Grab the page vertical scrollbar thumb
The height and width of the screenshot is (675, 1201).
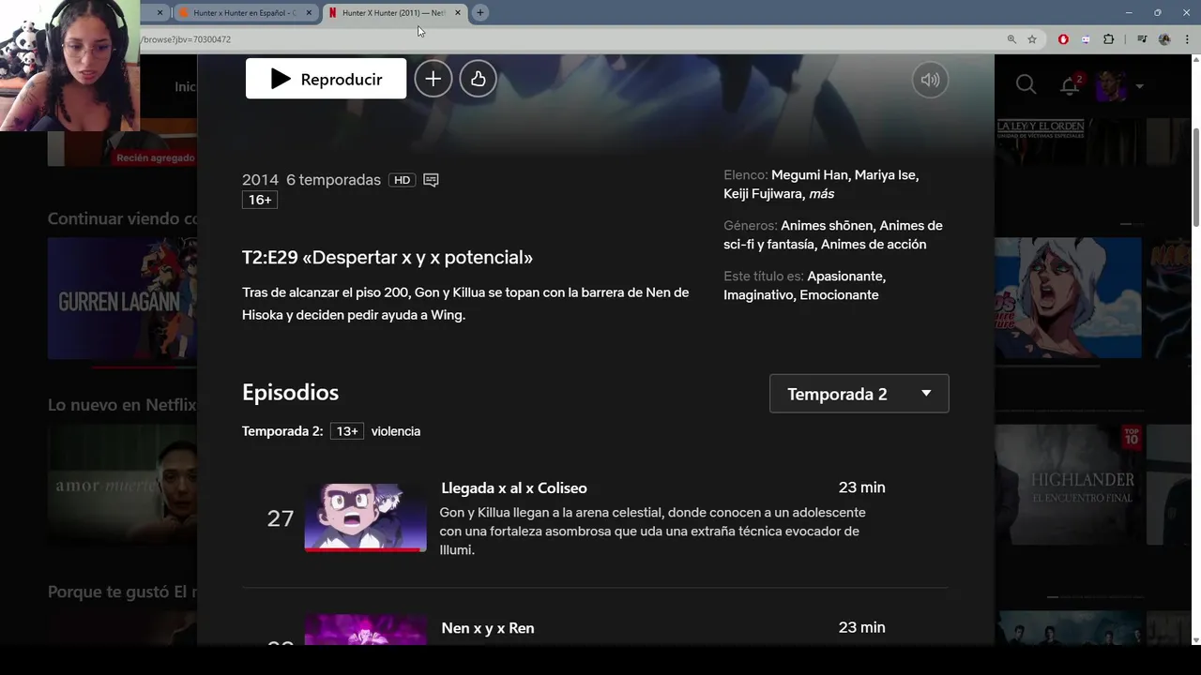click(1195, 176)
